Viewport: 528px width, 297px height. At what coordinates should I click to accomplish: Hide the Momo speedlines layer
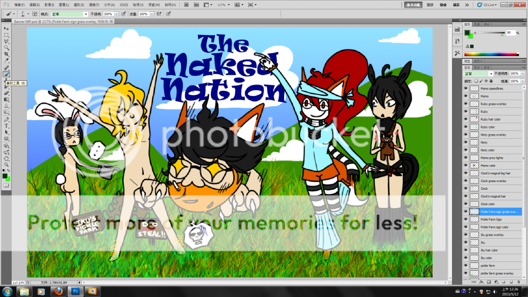[x=466, y=89]
